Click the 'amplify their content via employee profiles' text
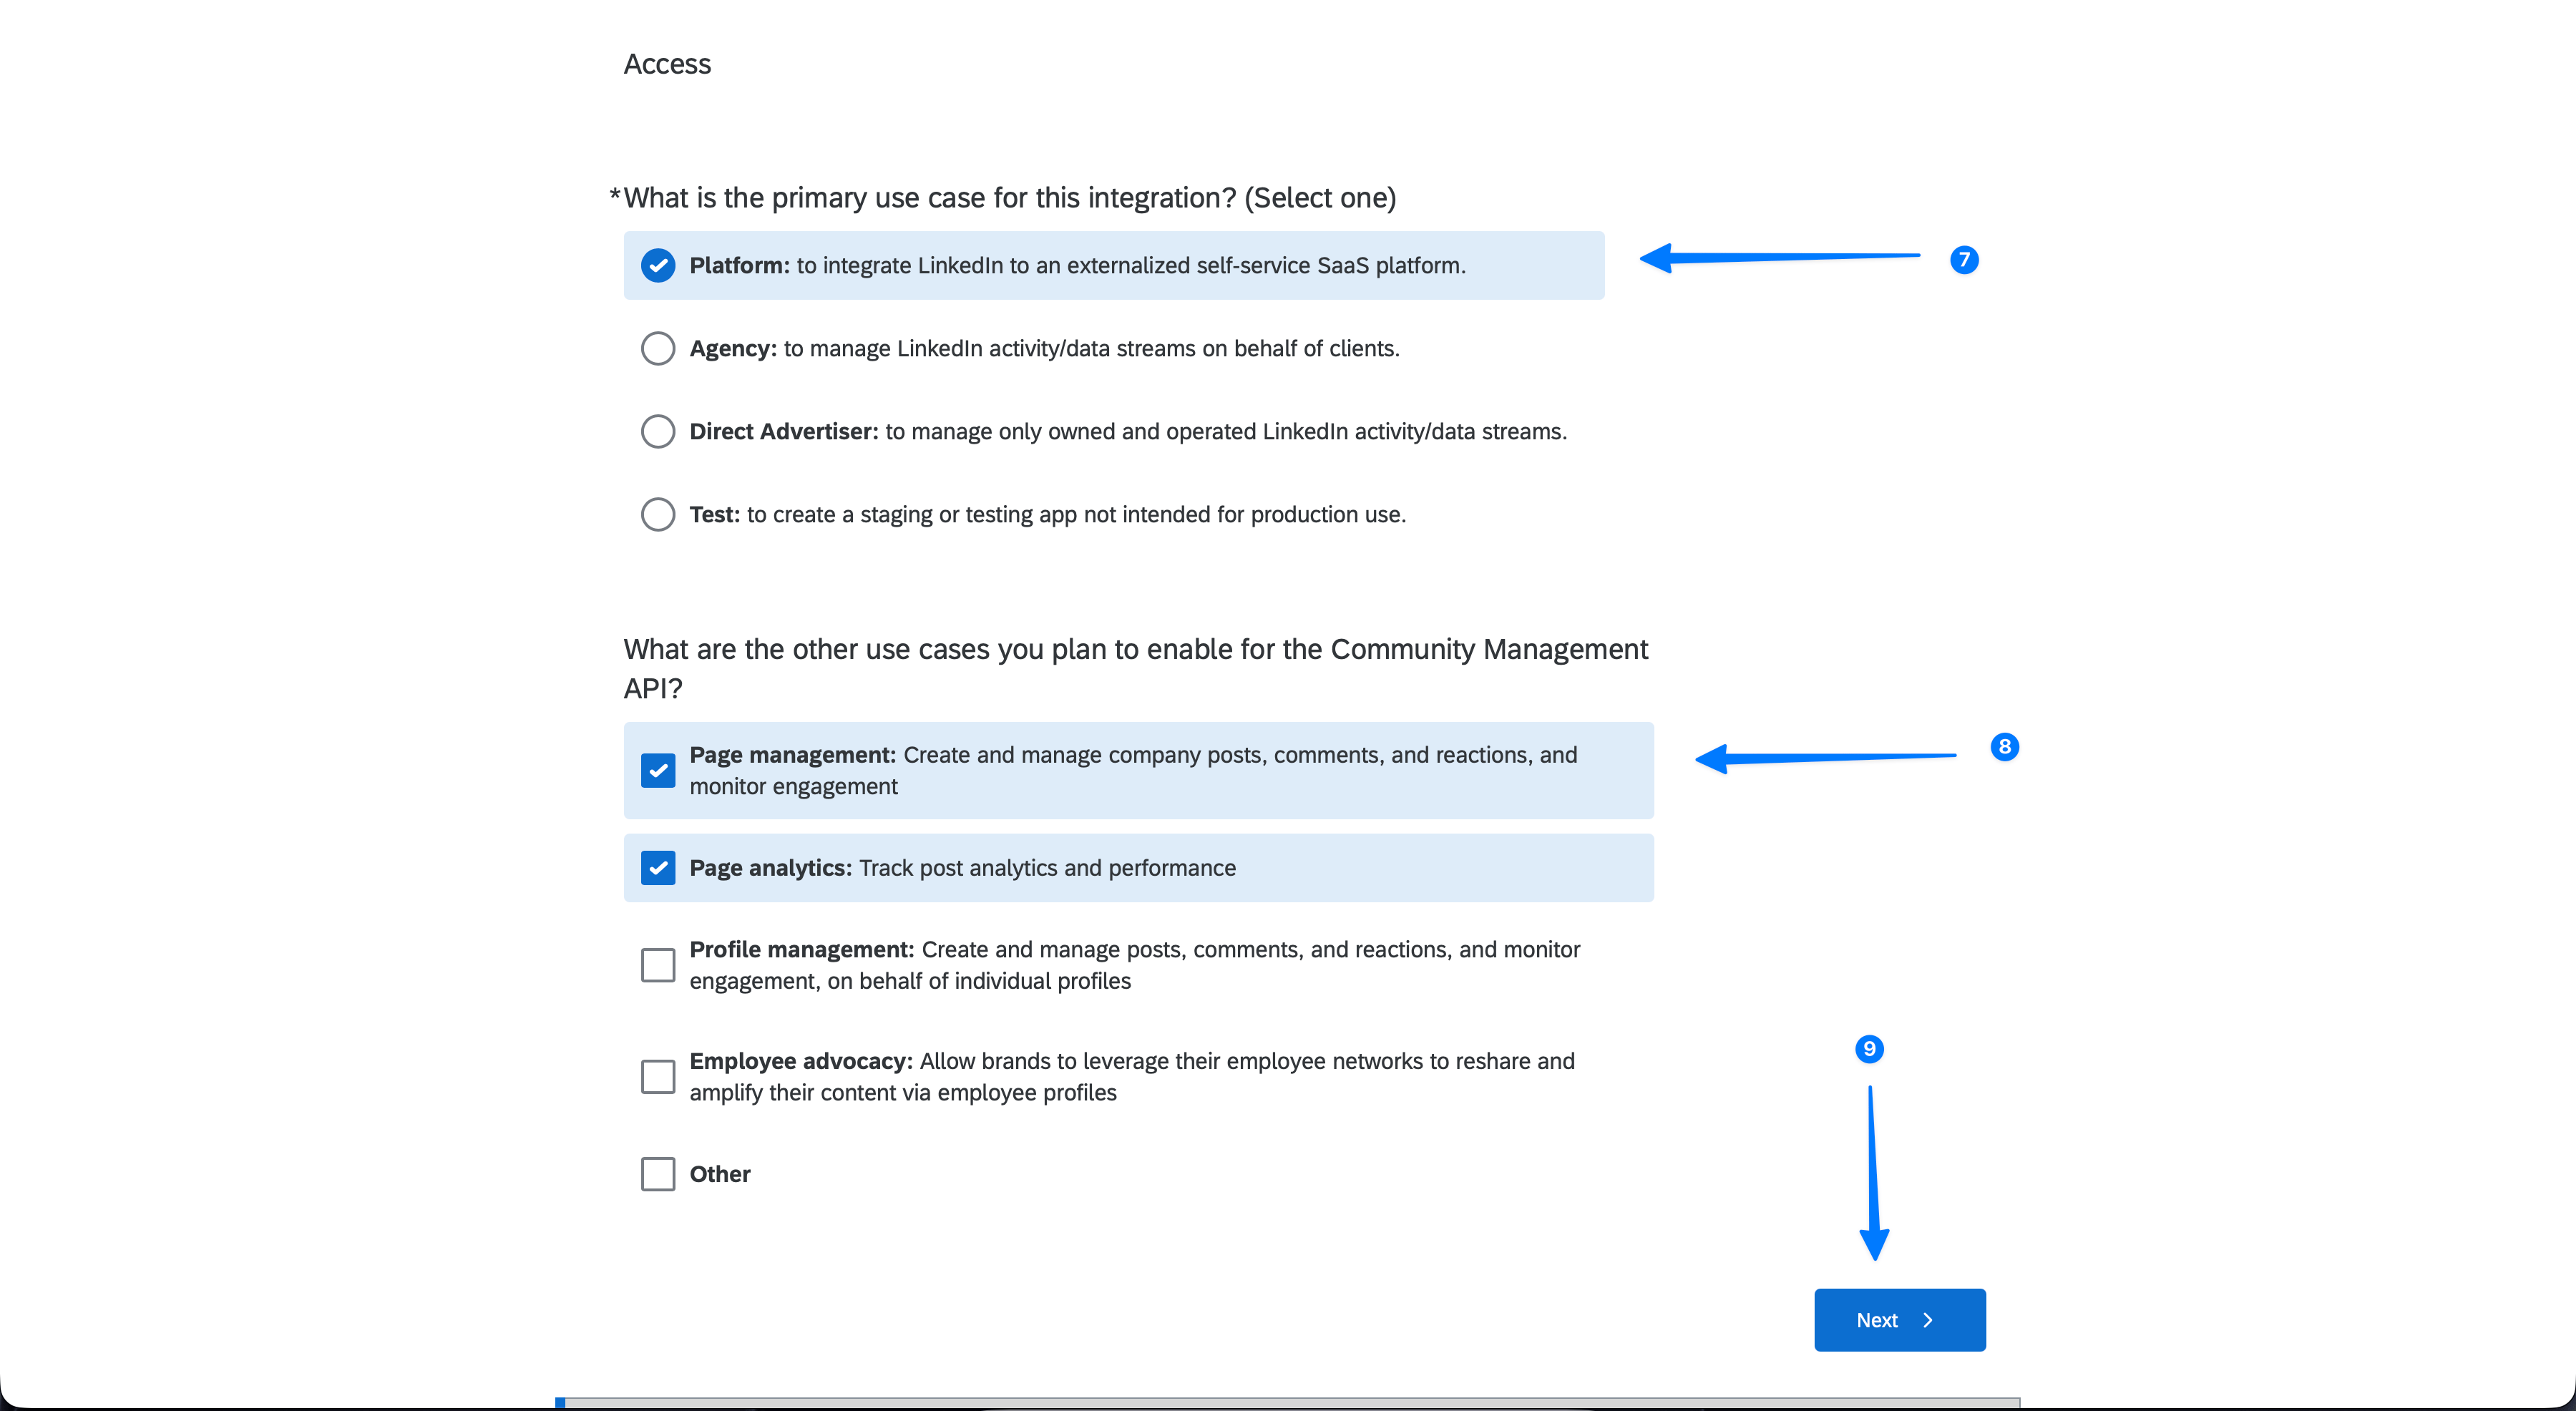Viewport: 2576px width, 1411px height. click(902, 1092)
